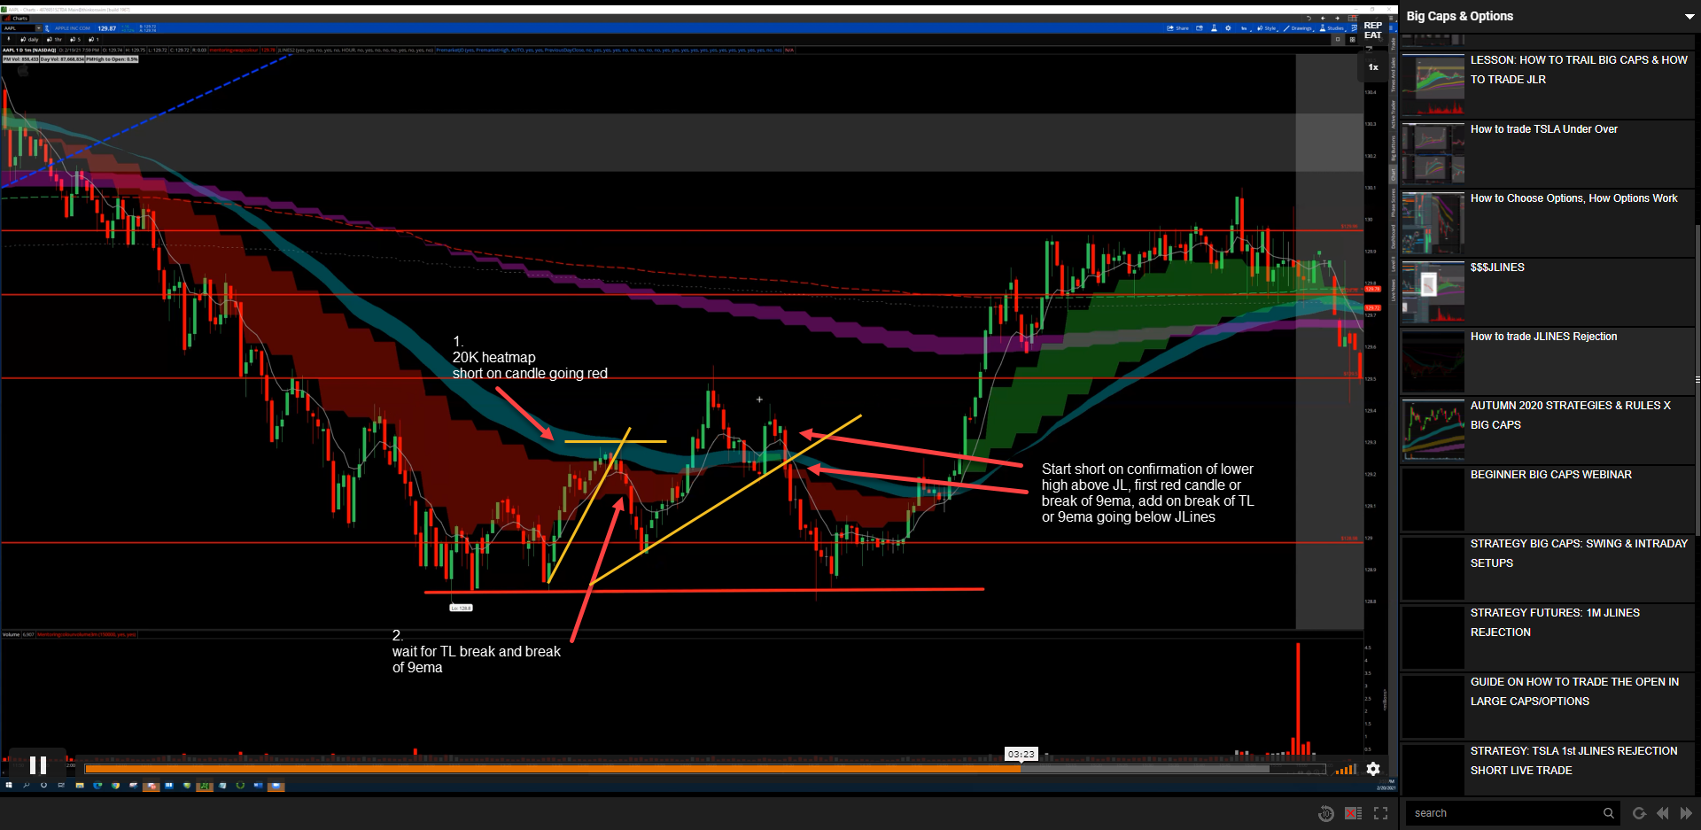Click the rewind 10 seconds icon

click(x=1325, y=813)
